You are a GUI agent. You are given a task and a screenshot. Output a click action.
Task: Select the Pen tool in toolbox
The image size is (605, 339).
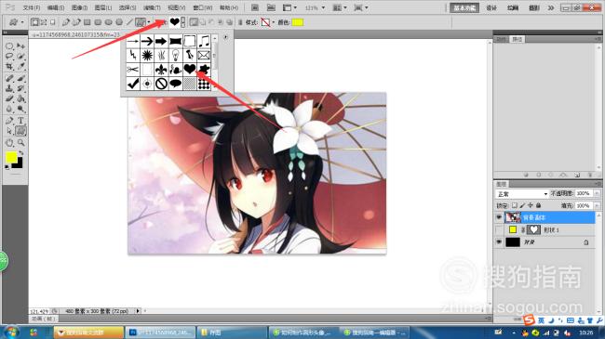click(x=9, y=121)
